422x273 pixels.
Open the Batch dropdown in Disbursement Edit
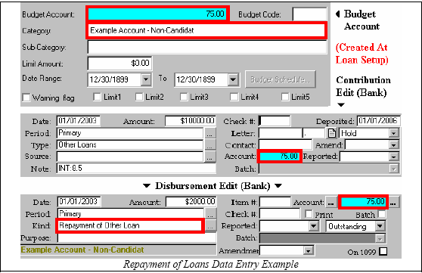(380, 238)
